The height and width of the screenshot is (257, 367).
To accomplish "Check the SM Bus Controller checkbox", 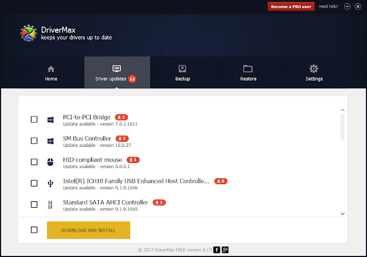I will (34, 141).
